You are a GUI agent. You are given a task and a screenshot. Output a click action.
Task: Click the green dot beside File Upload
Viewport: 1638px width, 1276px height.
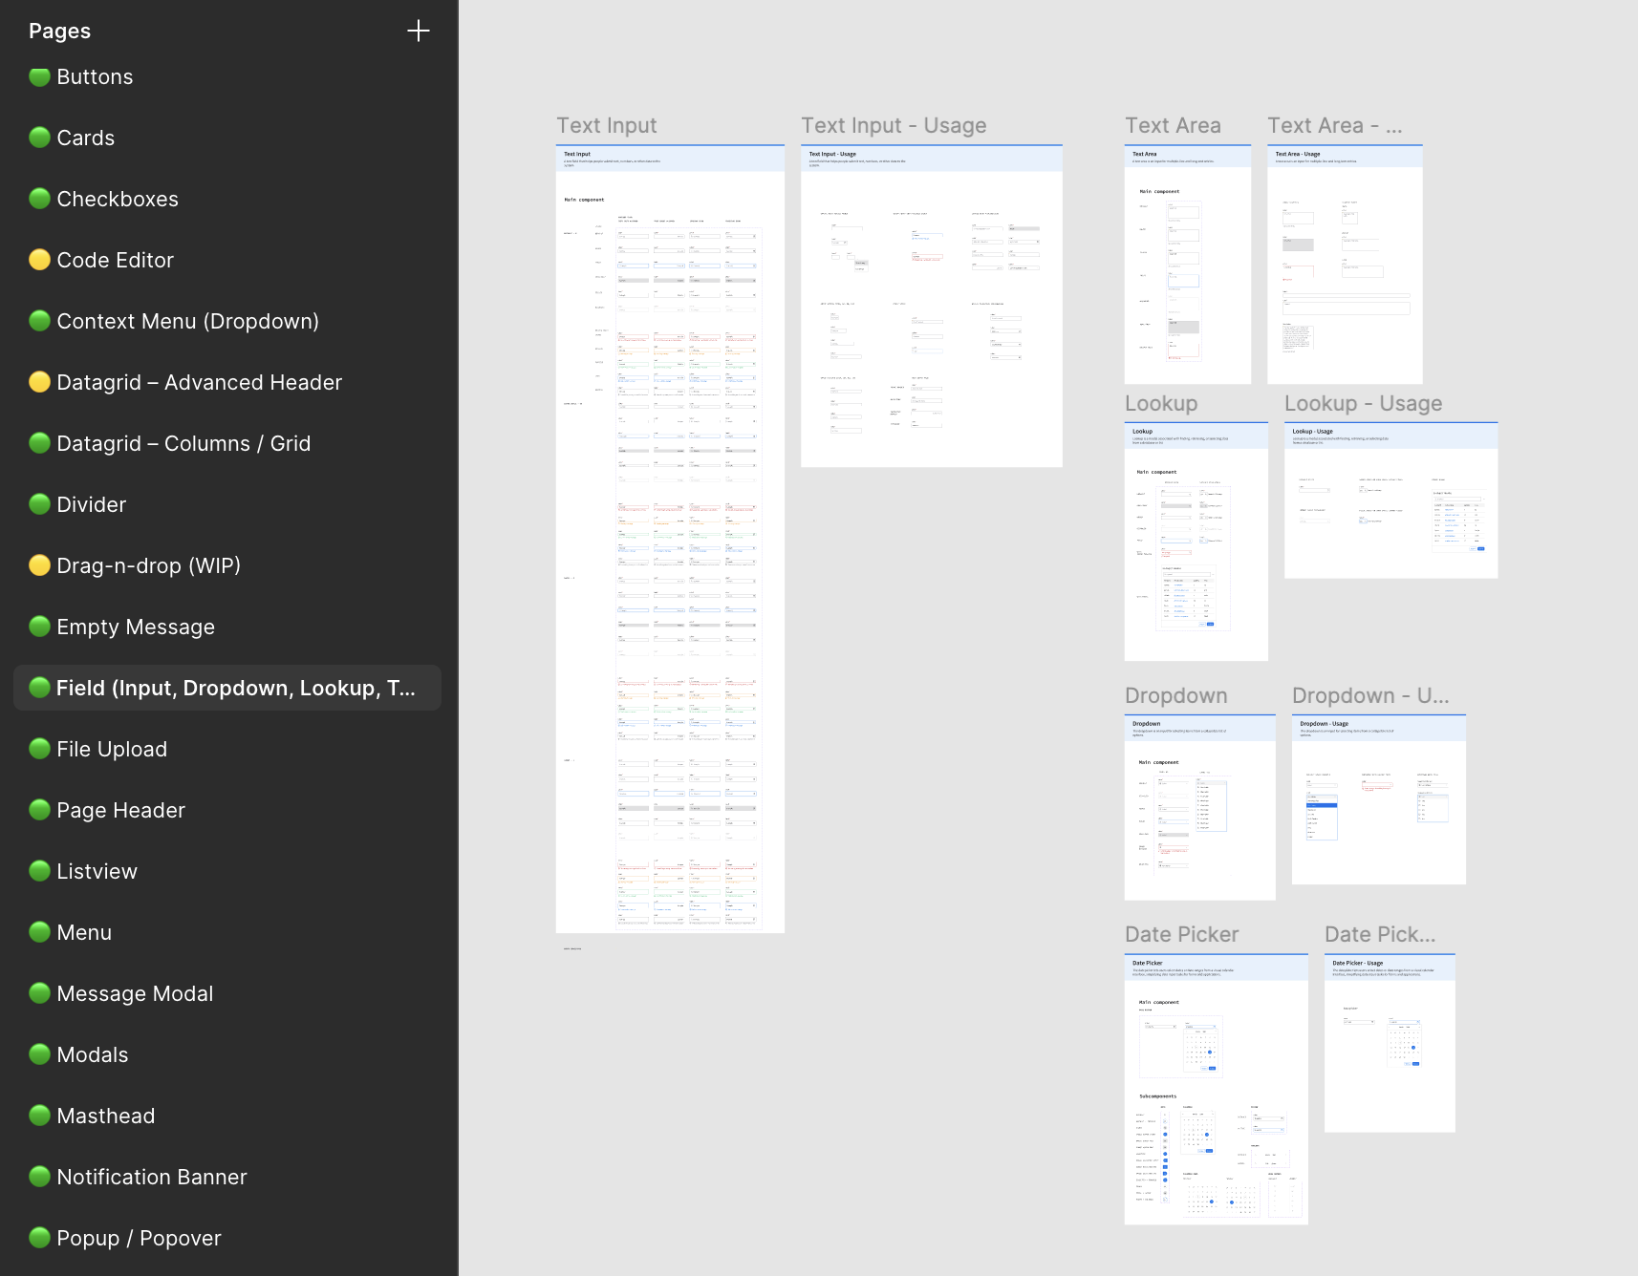[x=39, y=749]
